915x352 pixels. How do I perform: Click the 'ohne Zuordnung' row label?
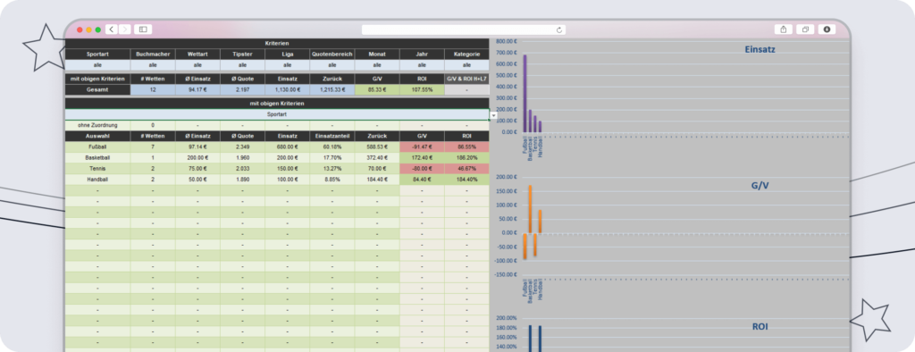pyautogui.click(x=97, y=125)
